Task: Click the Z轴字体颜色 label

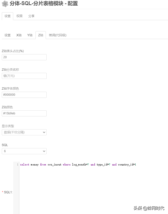Action: coord(10,89)
